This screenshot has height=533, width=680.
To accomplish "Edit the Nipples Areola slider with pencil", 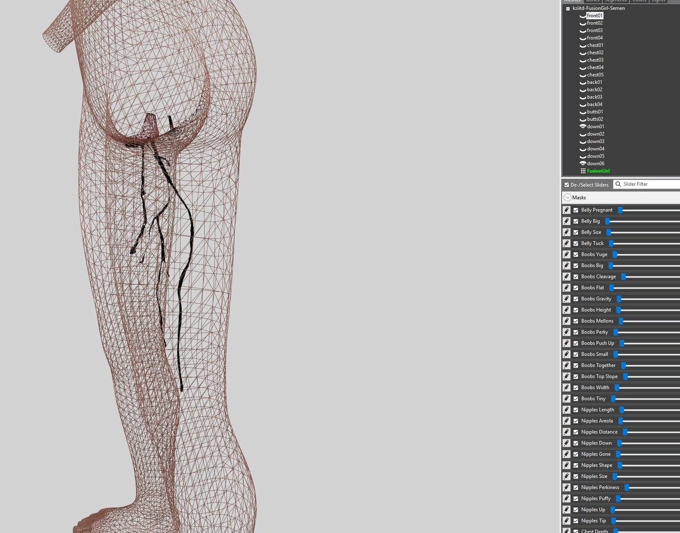I will [x=566, y=421].
